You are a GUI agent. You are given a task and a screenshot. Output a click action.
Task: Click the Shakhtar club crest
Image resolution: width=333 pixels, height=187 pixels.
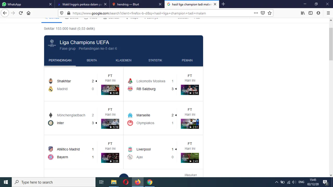(51, 81)
